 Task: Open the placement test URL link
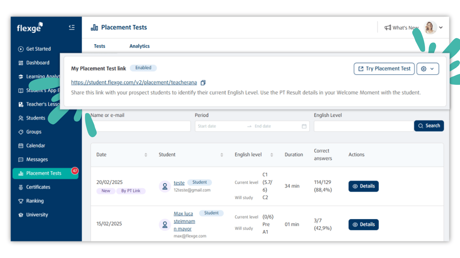click(x=134, y=82)
